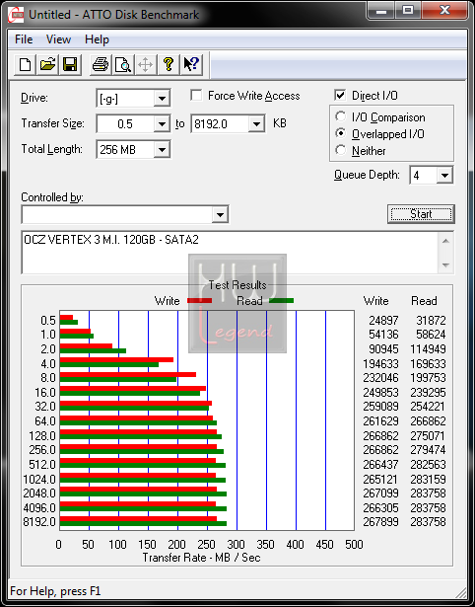Expand the Drive dropdown list

(x=162, y=99)
